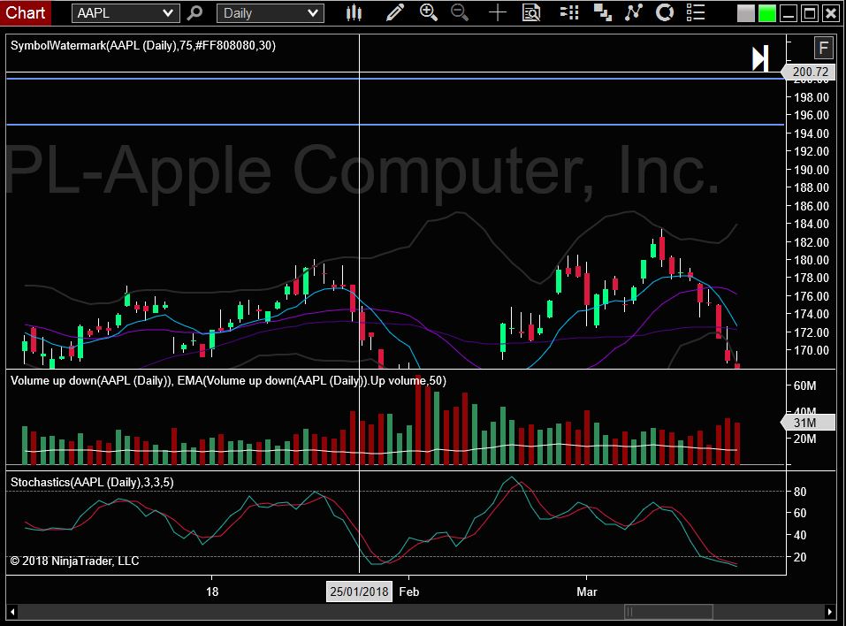The height and width of the screenshot is (626, 846).
Task: Click the Volume up down indicator label
Action: [x=228, y=381]
